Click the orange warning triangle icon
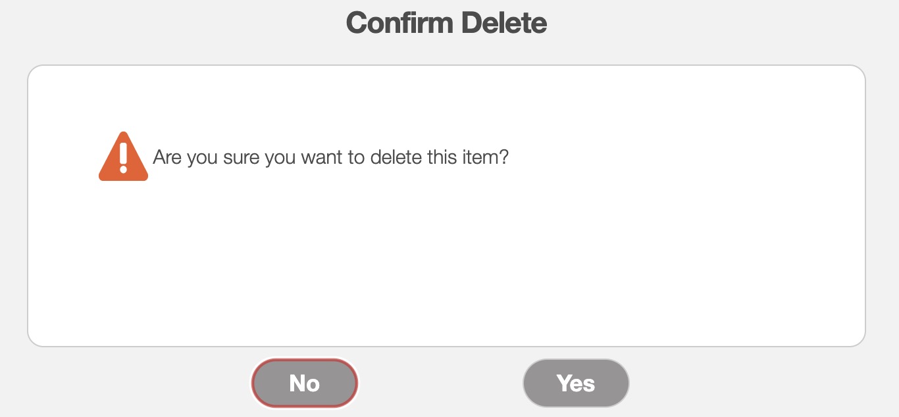Screen dimensions: 899x417 coord(123,158)
